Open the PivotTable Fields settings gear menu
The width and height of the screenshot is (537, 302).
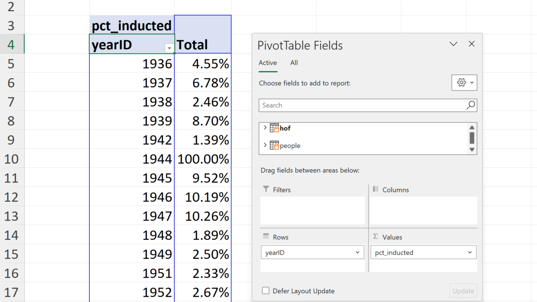464,83
